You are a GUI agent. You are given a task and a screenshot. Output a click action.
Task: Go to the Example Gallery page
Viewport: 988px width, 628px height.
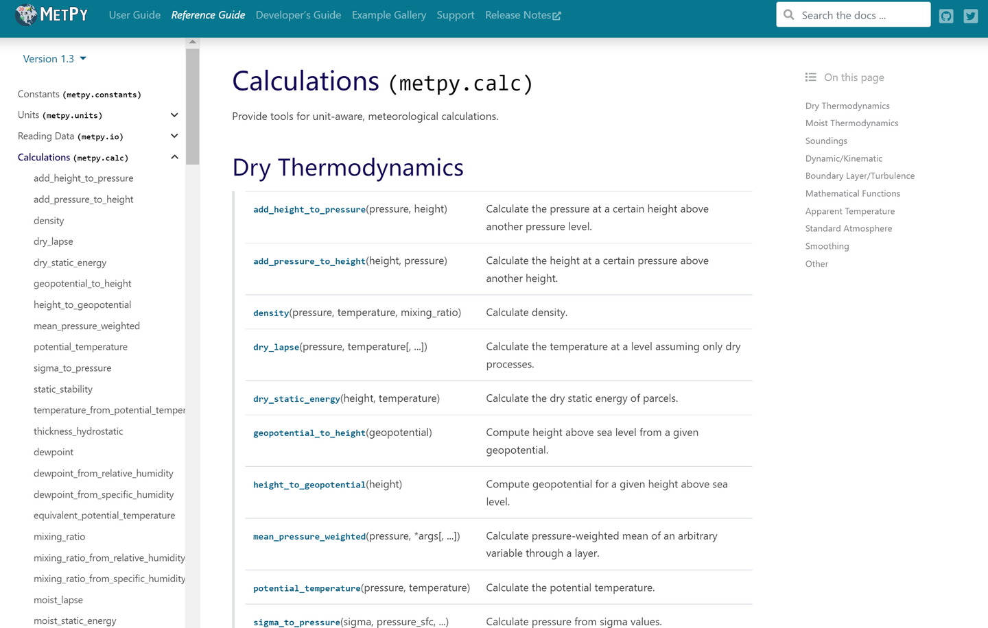pos(388,15)
